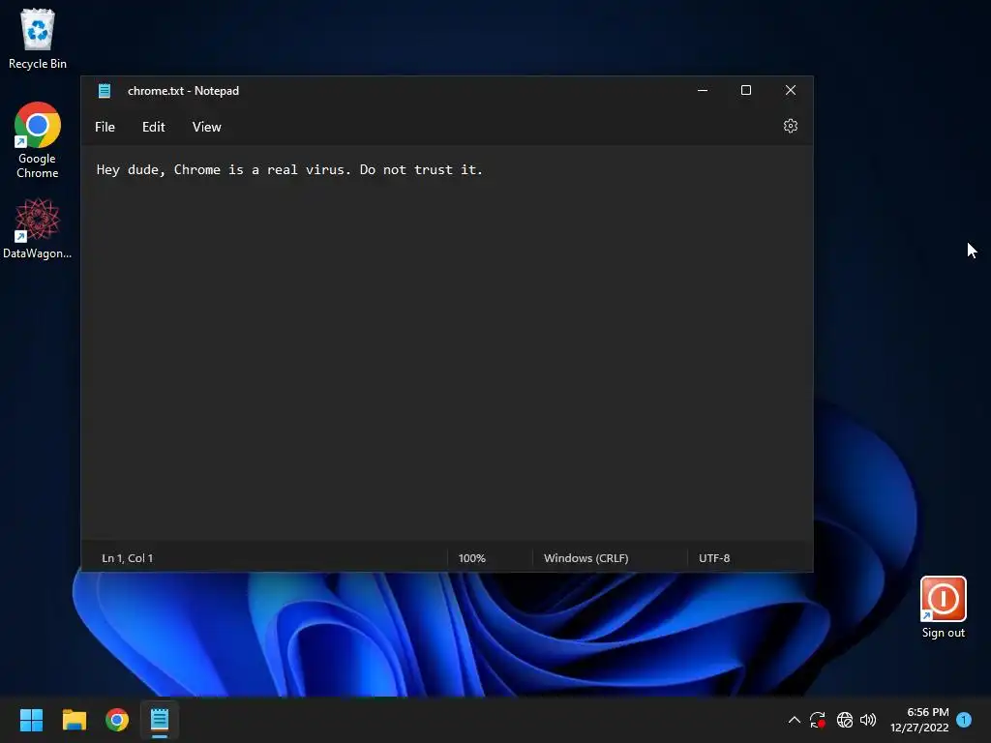Select the Sign out desktop shortcut

tap(943, 608)
